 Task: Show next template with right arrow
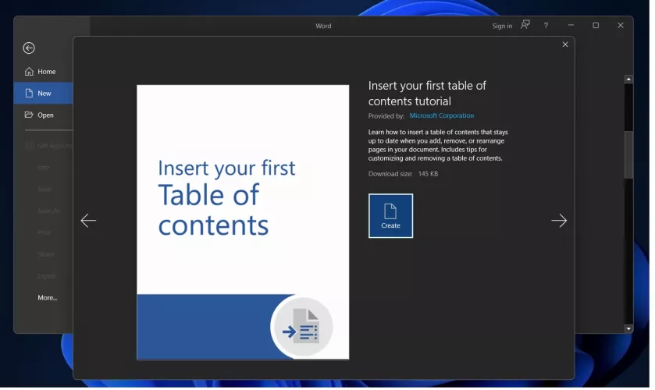coord(559,222)
